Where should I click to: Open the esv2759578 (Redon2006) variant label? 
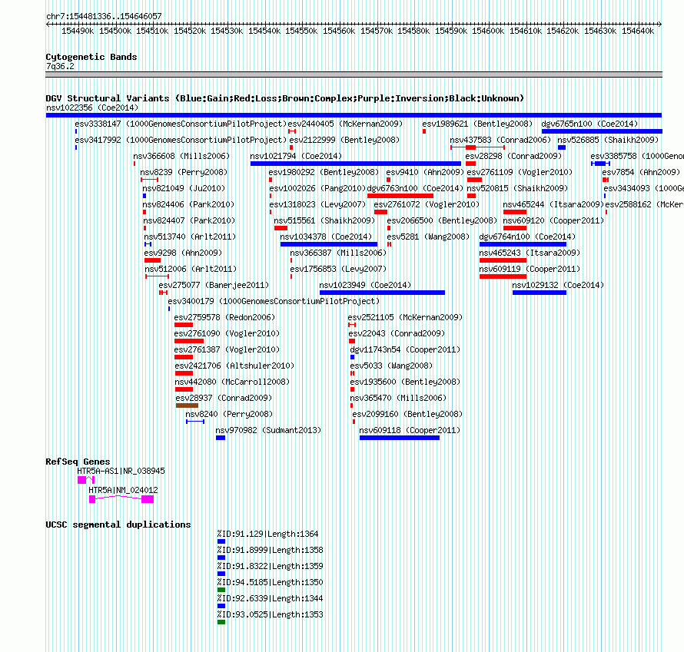tap(224, 317)
